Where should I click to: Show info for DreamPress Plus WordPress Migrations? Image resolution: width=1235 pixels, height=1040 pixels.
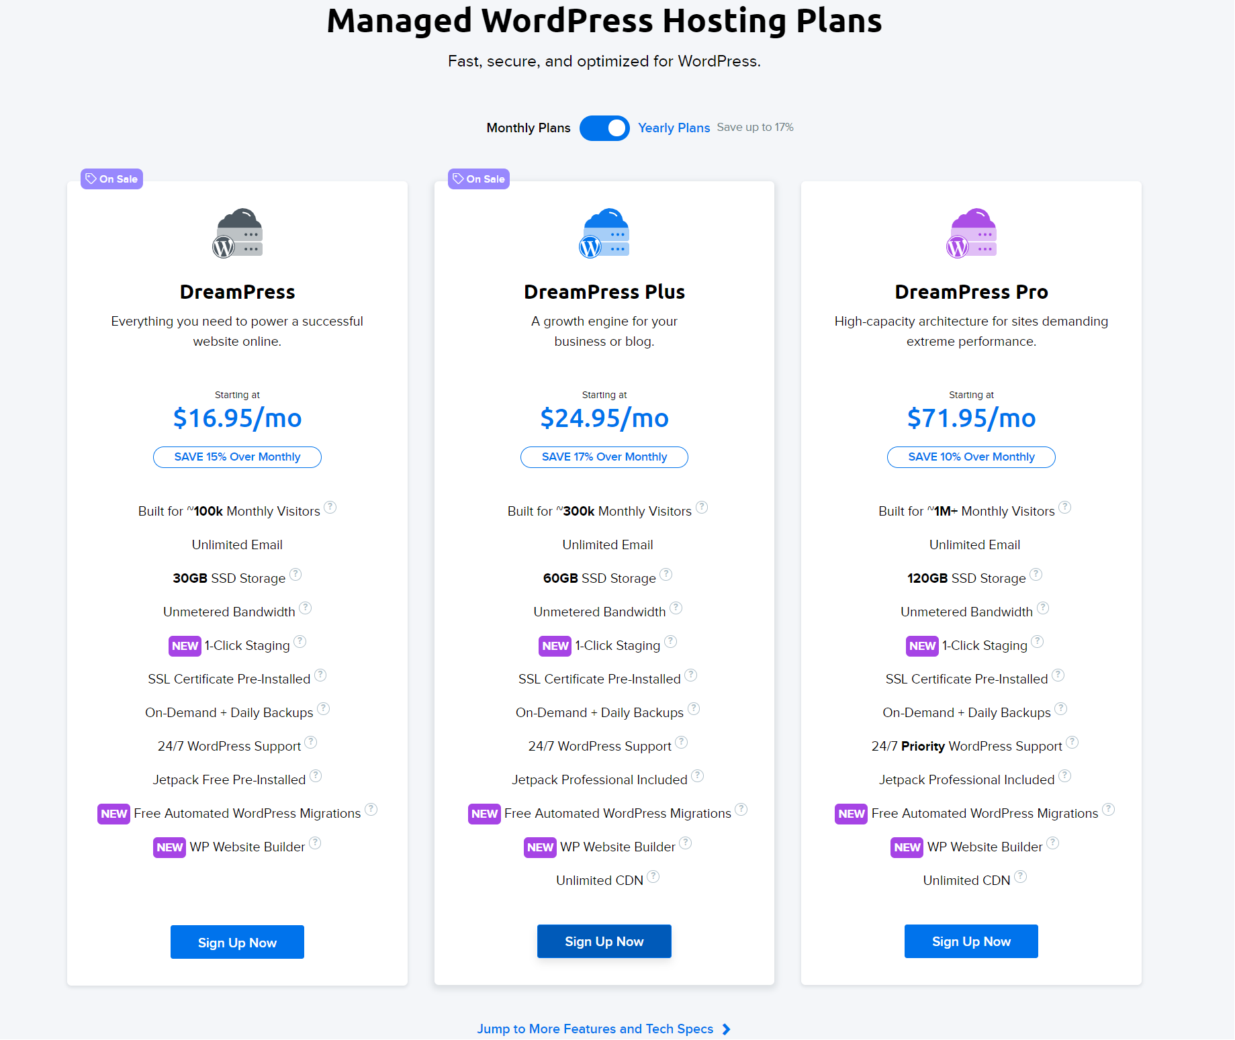(741, 809)
